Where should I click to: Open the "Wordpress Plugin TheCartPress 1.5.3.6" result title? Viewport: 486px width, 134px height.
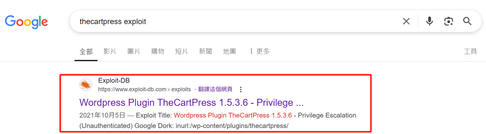[x=191, y=103]
